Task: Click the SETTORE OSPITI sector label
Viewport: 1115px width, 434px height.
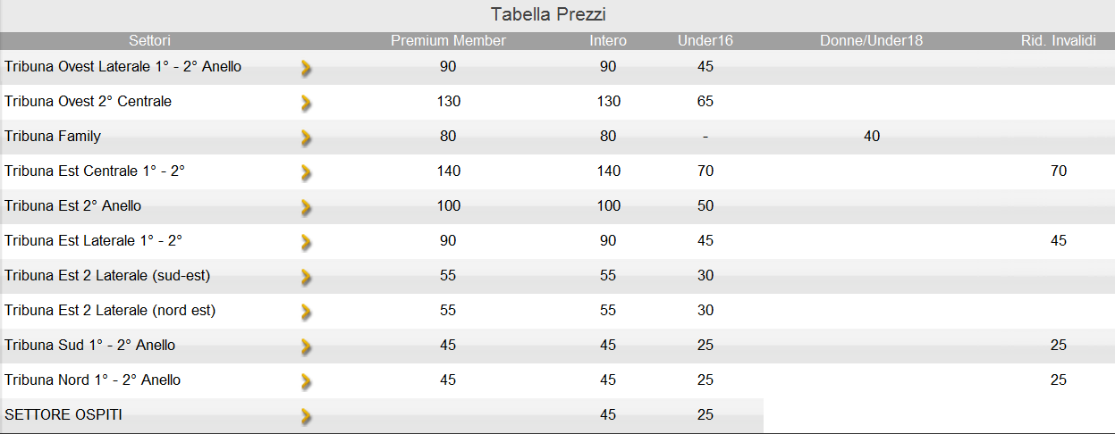Action: [63, 415]
